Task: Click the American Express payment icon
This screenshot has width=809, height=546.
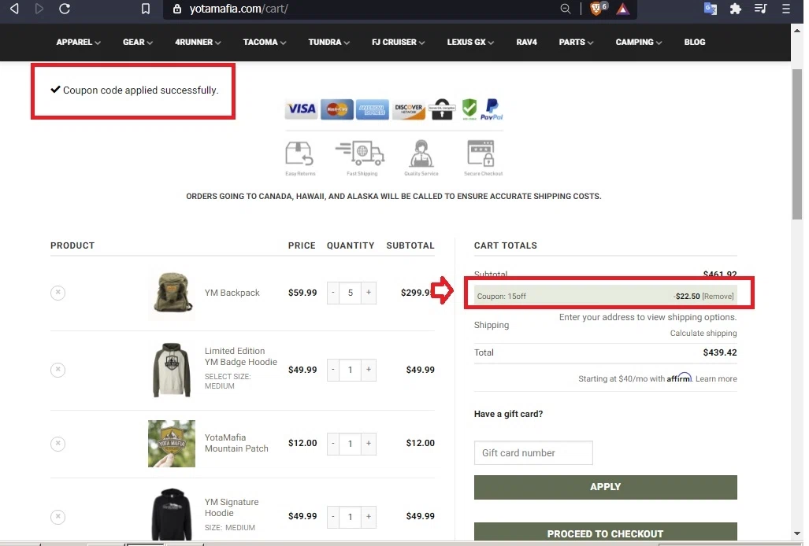Action: pos(373,109)
